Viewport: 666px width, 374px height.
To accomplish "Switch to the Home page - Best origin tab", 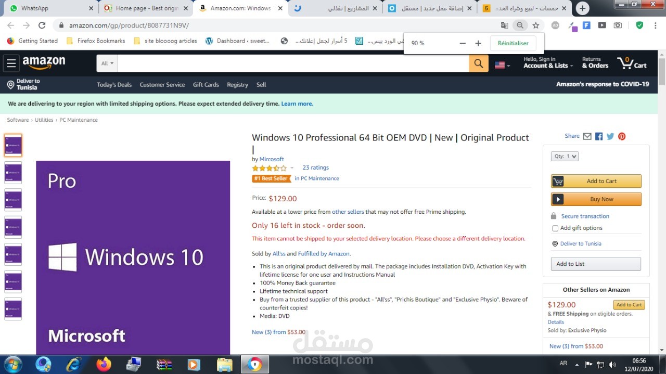I will tap(146, 8).
